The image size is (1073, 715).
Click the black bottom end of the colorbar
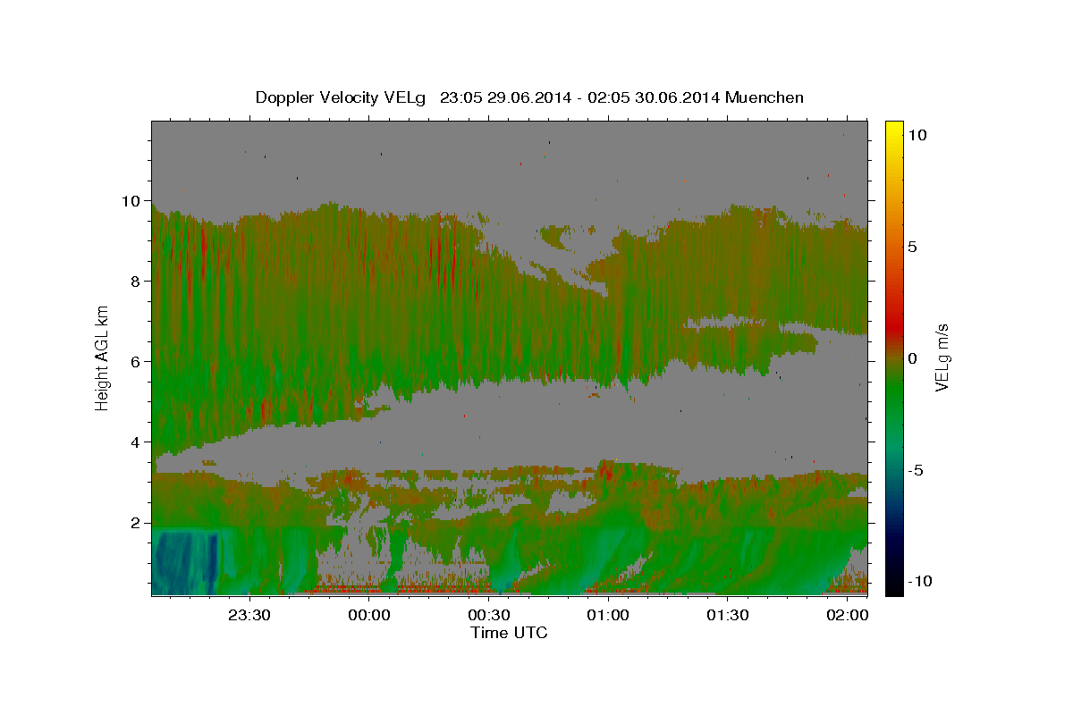click(893, 588)
